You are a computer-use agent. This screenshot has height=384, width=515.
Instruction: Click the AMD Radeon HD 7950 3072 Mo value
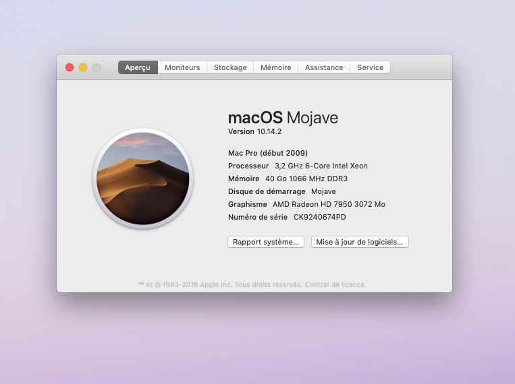click(329, 204)
